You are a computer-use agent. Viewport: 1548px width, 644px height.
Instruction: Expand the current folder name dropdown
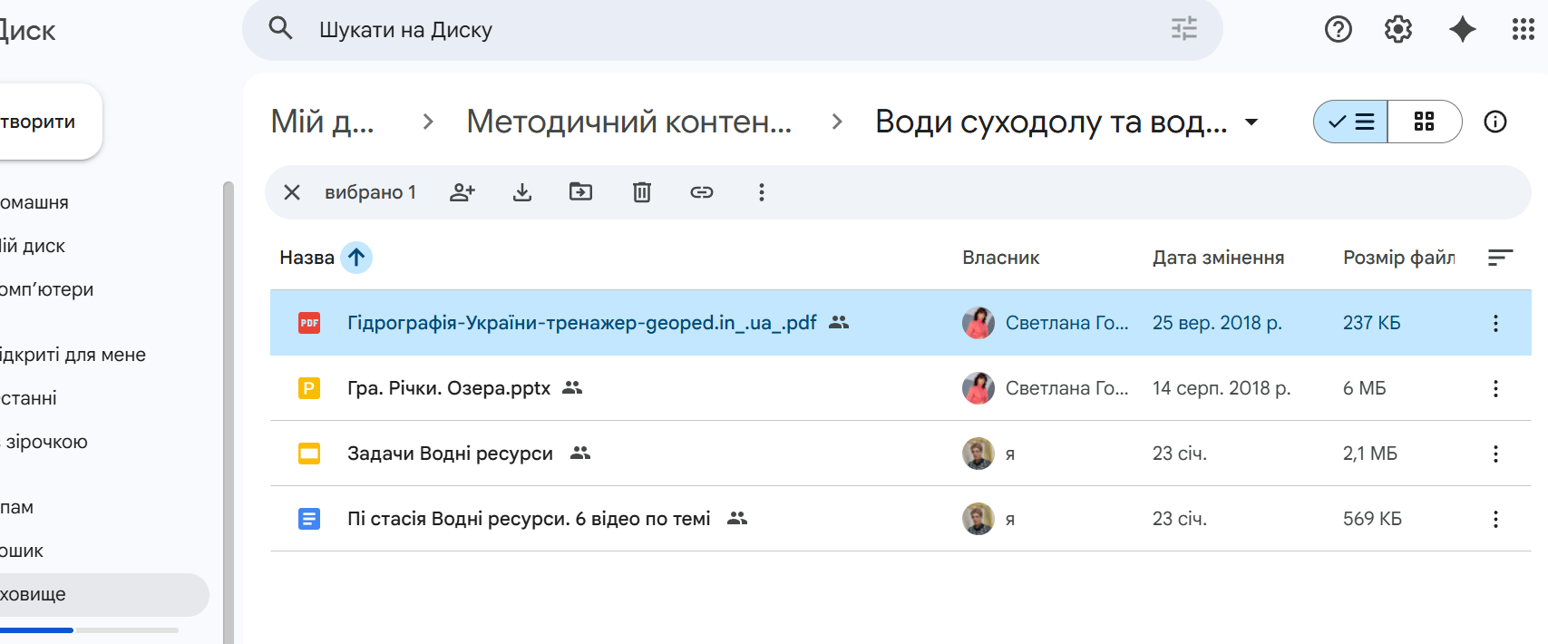pyautogui.click(x=1251, y=122)
